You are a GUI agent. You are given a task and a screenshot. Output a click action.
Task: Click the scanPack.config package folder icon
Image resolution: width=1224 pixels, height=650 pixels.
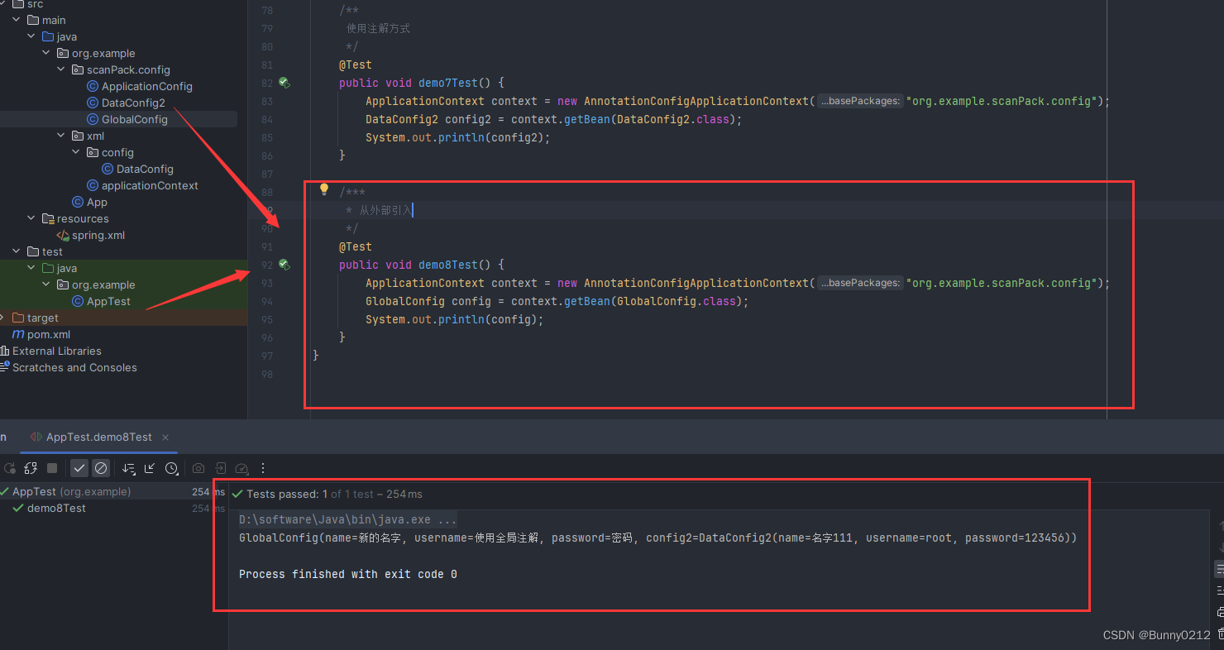pyautogui.click(x=78, y=69)
